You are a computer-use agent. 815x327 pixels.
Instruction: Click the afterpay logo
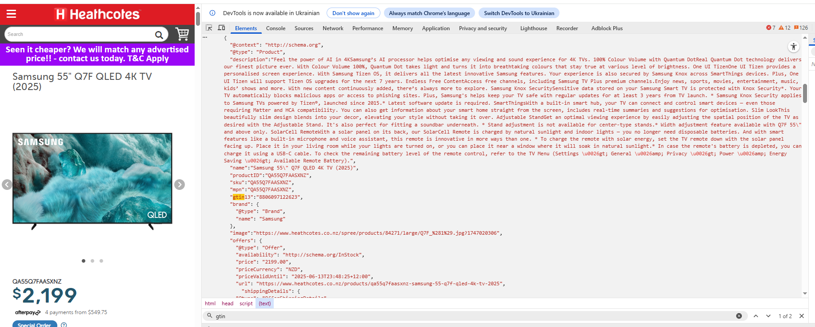coord(28,312)
